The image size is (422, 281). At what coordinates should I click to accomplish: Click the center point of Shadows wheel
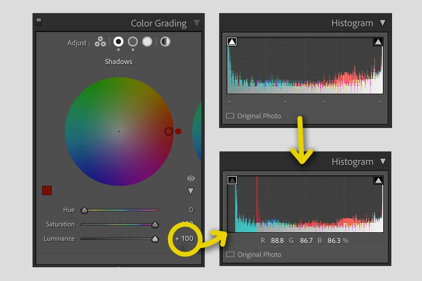click(x=119, y=131)
